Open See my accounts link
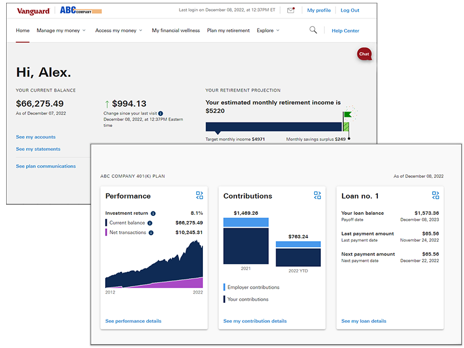The image size is (464, 348). click(x=35, y=137)
